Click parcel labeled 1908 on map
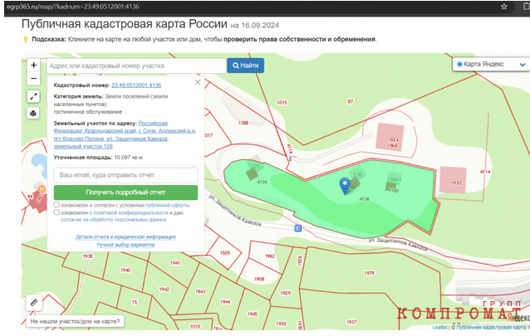 pos(259,279)
